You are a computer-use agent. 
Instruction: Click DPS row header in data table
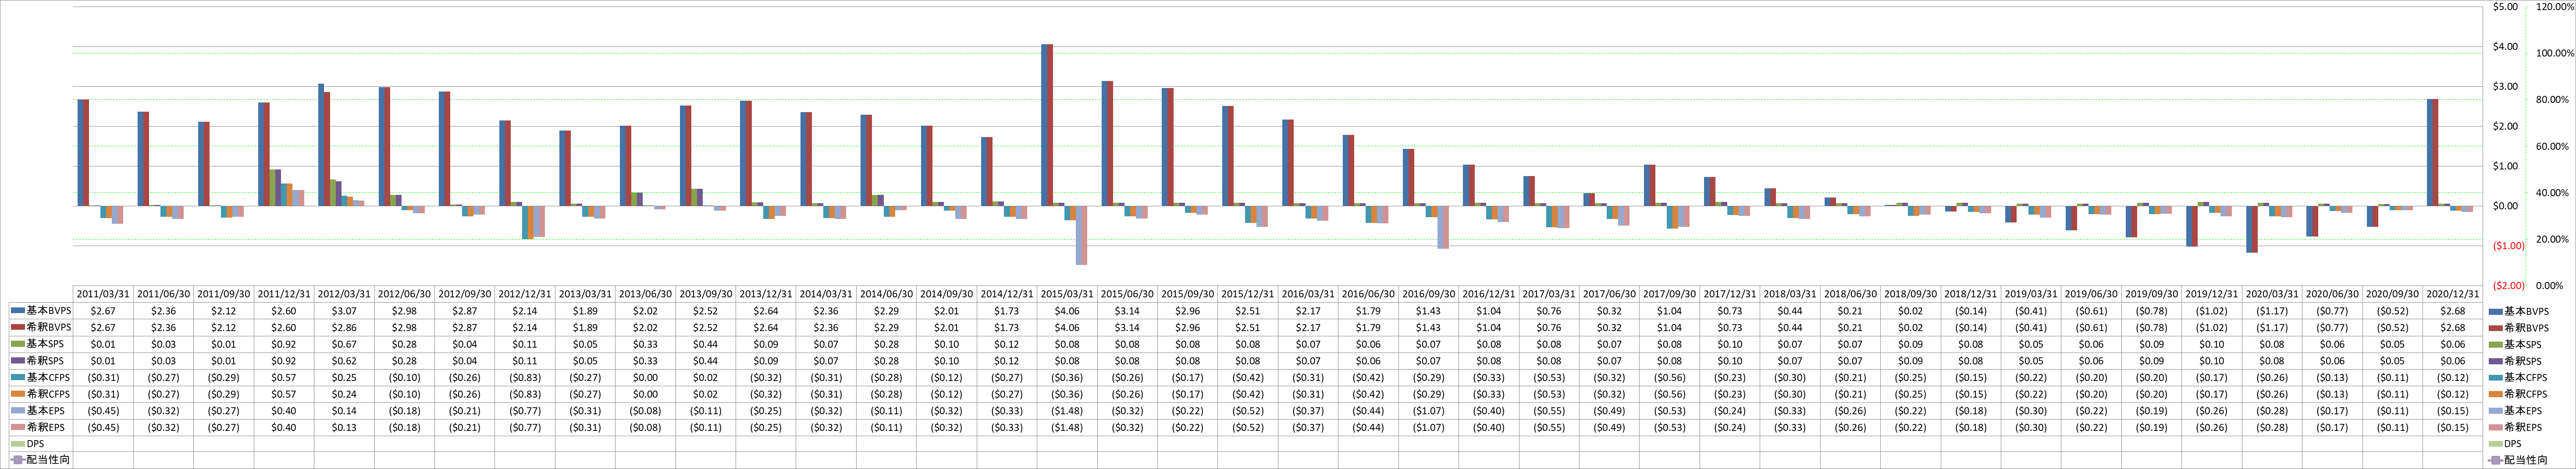pyautogui.click(x=41, y=444)
